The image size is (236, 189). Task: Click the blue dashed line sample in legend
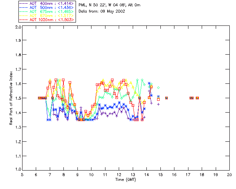[x=24, y=7]
